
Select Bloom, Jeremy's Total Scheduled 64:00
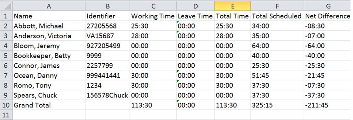coord(277,46)
